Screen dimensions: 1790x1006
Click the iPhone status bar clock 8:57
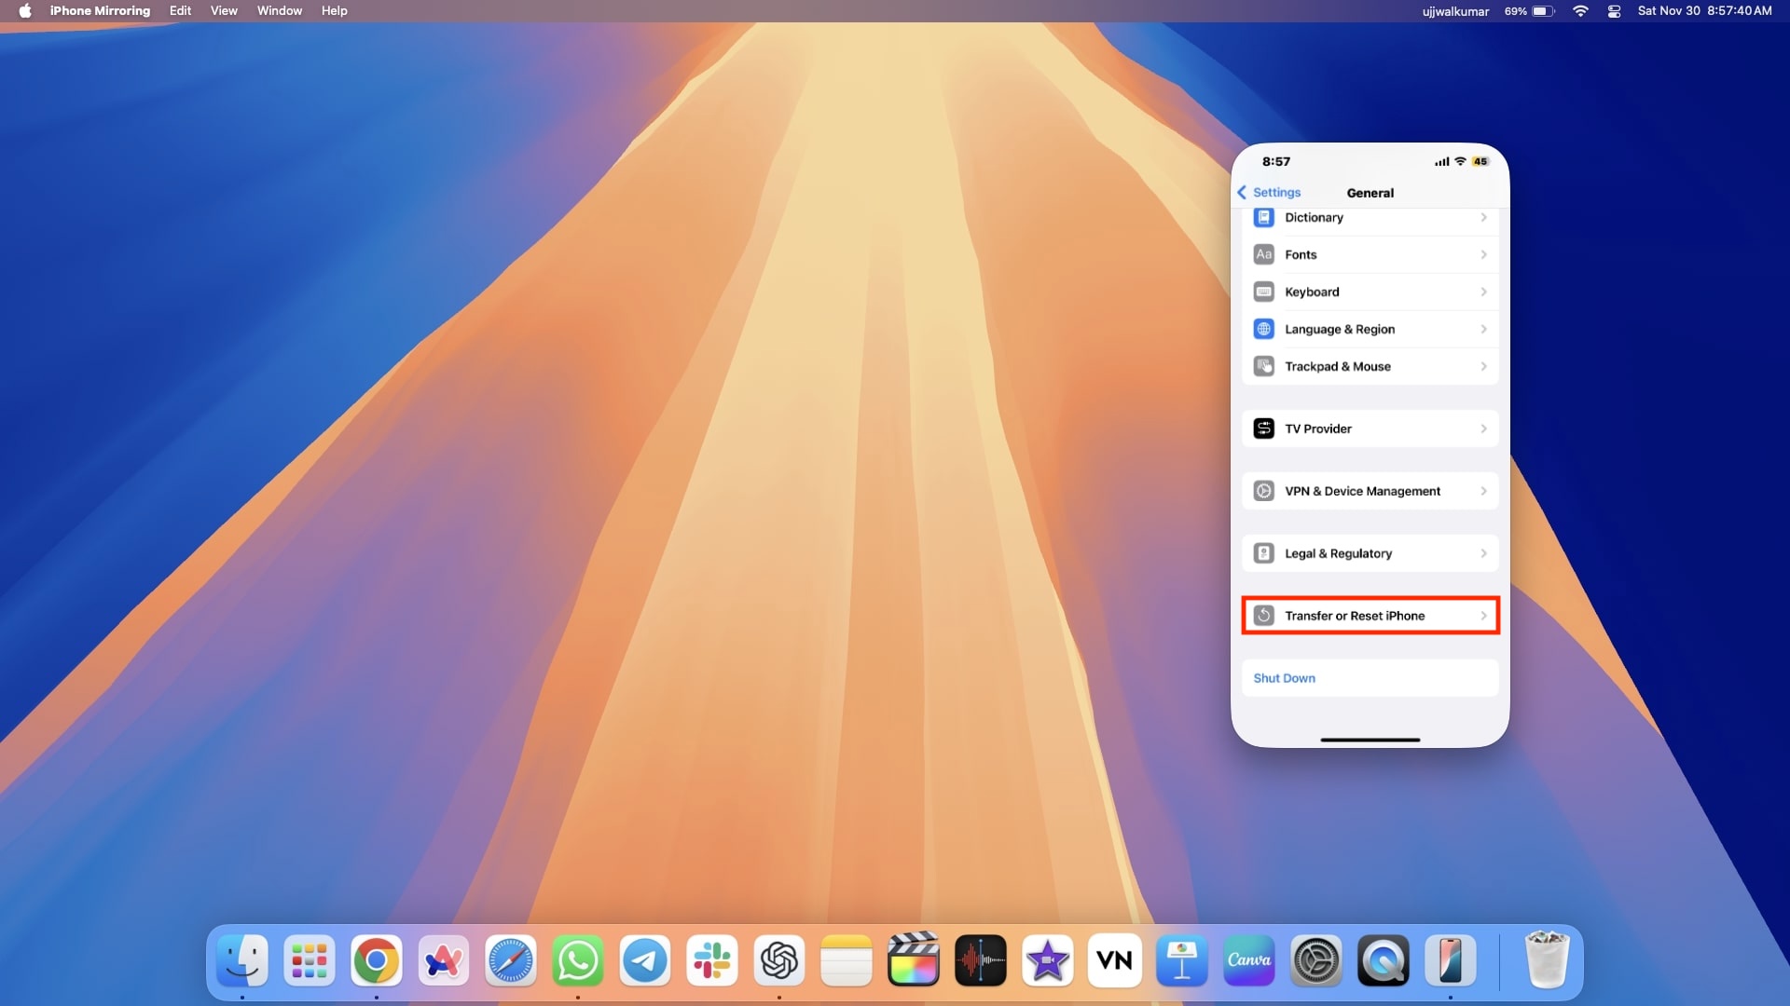click(1276, 161)
